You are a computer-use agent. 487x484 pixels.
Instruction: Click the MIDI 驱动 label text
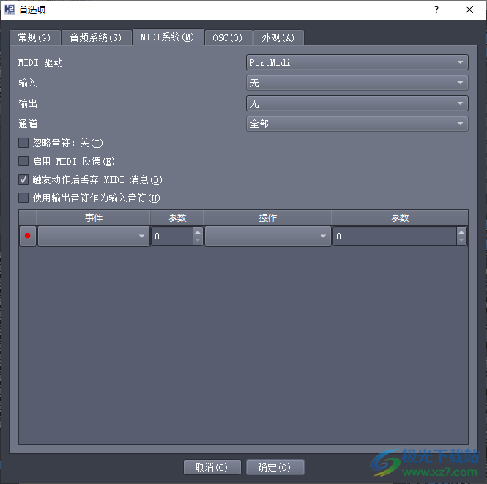pos(41,63)
